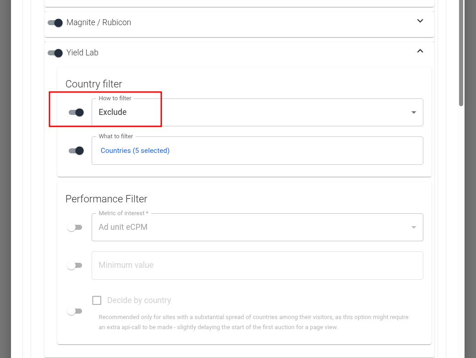Viewport: 476px width, 358px height.
Task: Turn on the Decide by country switch
Action: 74,311
